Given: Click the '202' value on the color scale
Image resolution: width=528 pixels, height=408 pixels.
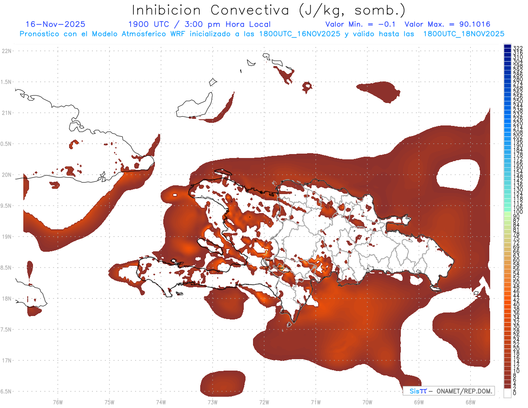Looking at the screenshot, I should (x=517, y=136).
